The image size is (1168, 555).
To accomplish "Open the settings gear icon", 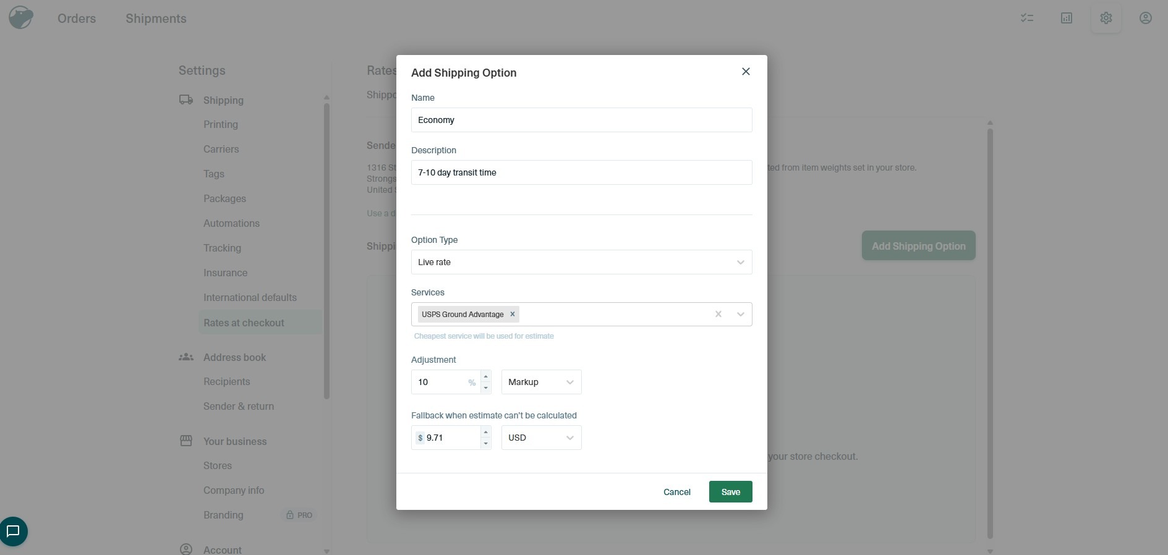I will click(x=1106, y=18).
